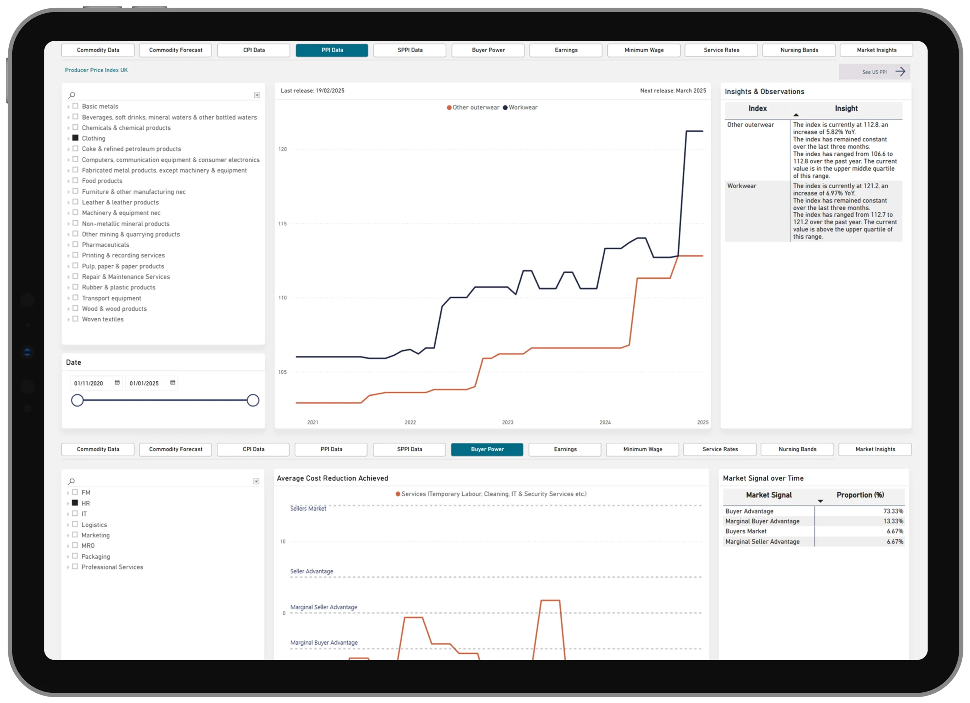The height and width of the screenshot is (703, 970).
Task: Select the Workwear row in the Insights table
Action: (814, 211)
